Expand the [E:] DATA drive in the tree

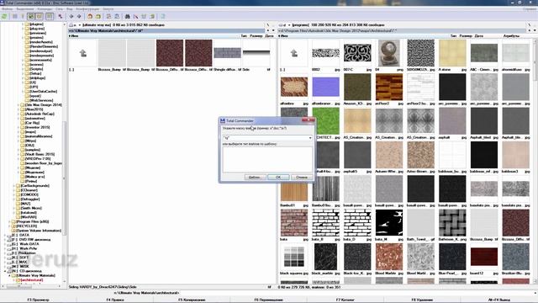coord(5,236)
